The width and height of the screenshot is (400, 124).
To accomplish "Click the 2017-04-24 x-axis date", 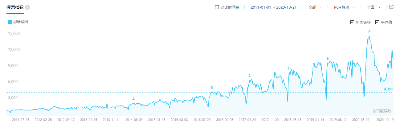I will click(247, 120).
